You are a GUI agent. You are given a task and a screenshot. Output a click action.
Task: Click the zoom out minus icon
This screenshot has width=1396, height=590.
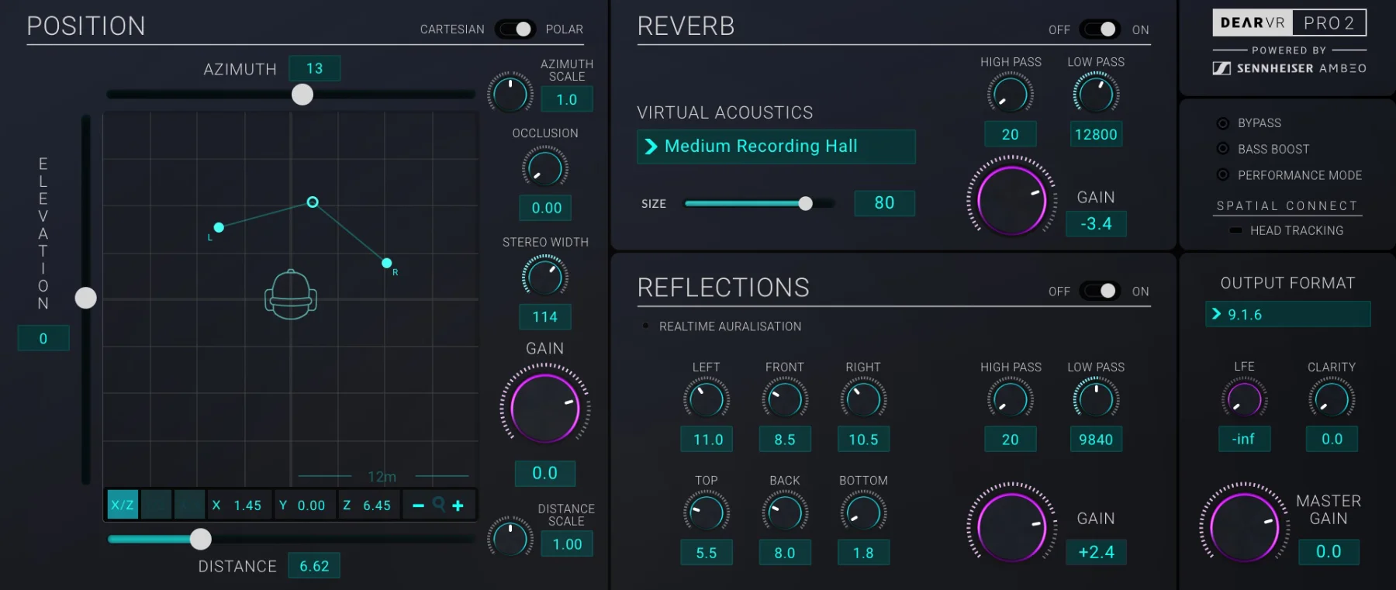[x=418, y=505]
